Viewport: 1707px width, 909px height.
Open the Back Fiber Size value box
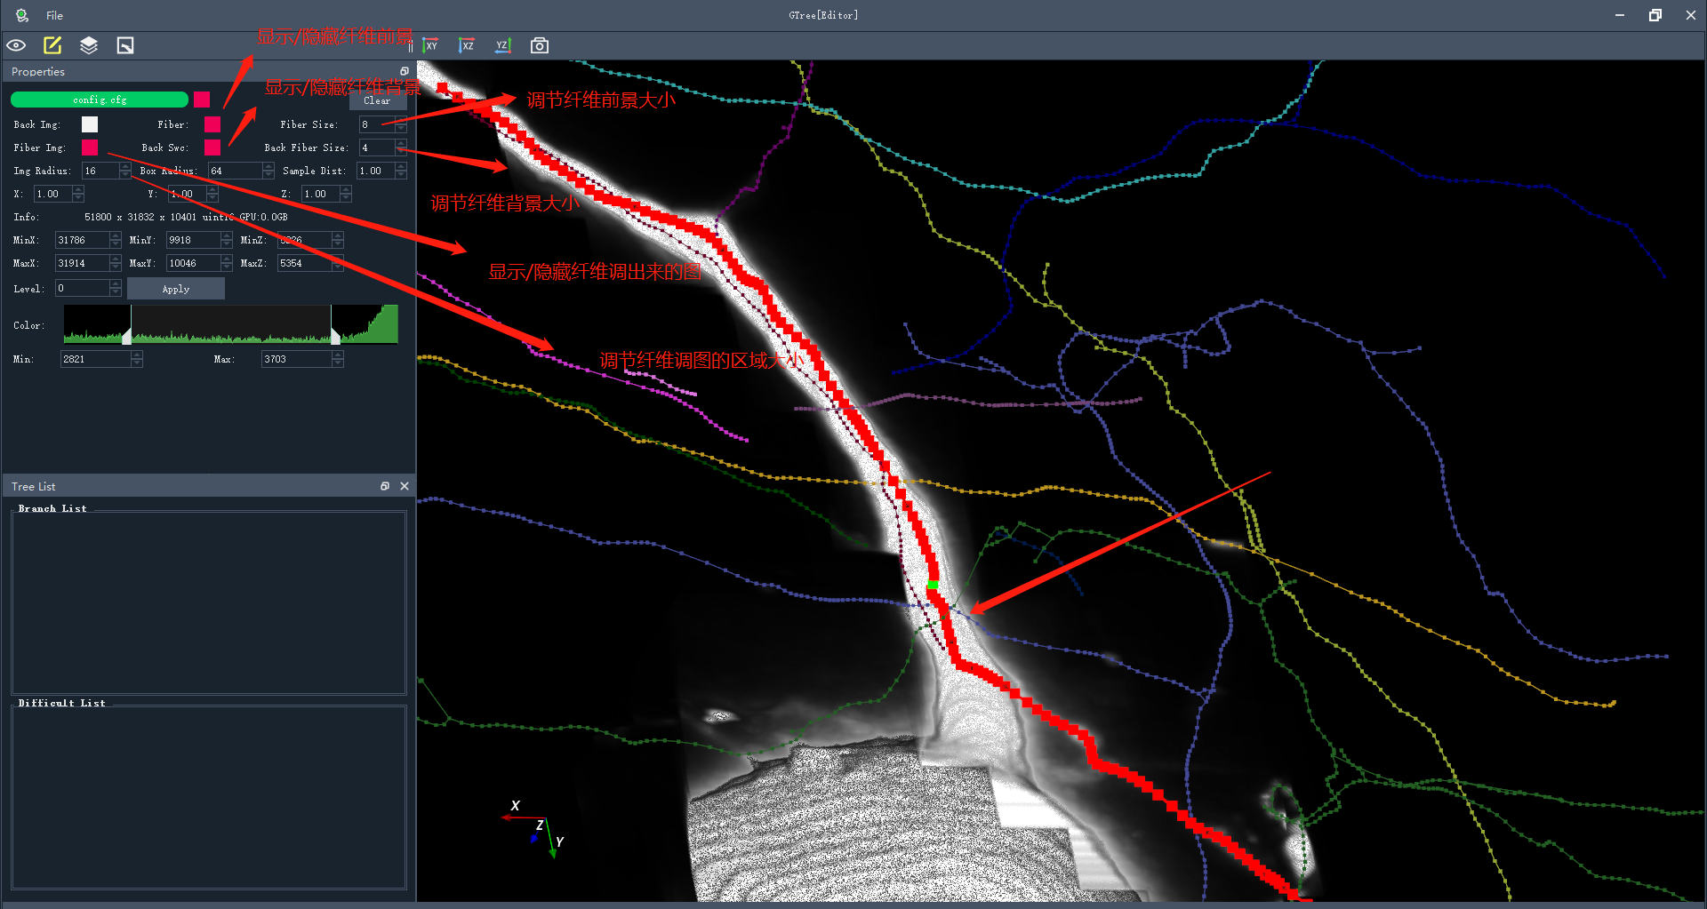[x=377, y=148]
